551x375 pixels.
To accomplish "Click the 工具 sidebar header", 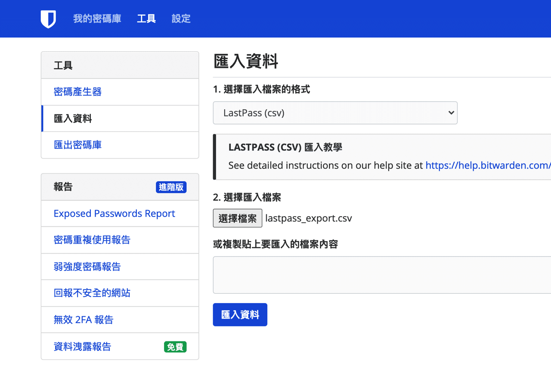I will pos(120,65).
